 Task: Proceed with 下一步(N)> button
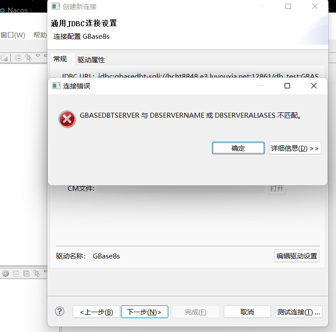(144, 312)
